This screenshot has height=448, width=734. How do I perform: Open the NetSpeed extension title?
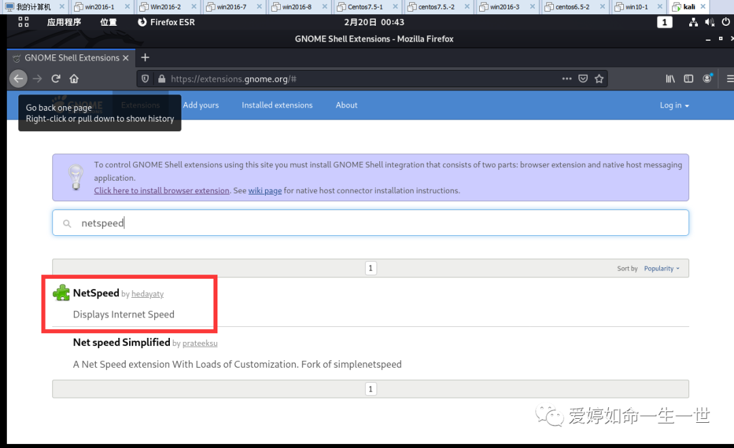click(96, 293)
